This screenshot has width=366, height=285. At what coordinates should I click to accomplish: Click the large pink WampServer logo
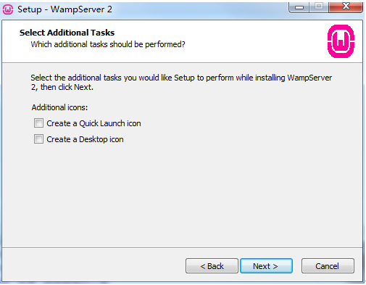click(x=341, y=41)
